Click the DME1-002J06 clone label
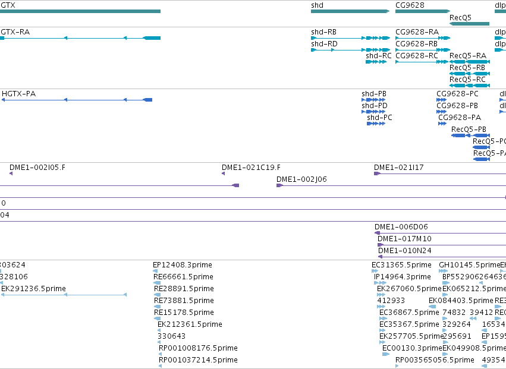The image size is (506, 369). click(301, 179)
